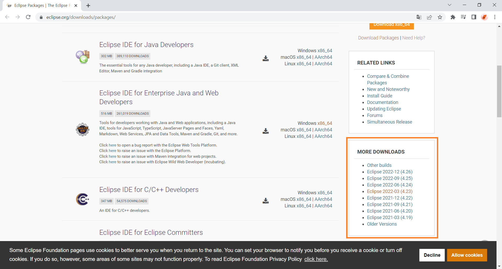Open the media control playlist icon
Viewport: 502px width, 269px height.
pyautogui.click(x=463, y=17)
